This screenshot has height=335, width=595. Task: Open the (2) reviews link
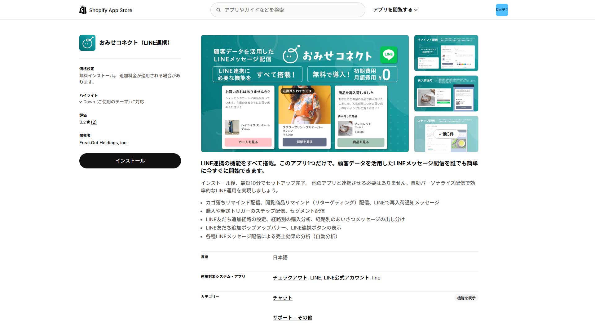click(94, 122)
